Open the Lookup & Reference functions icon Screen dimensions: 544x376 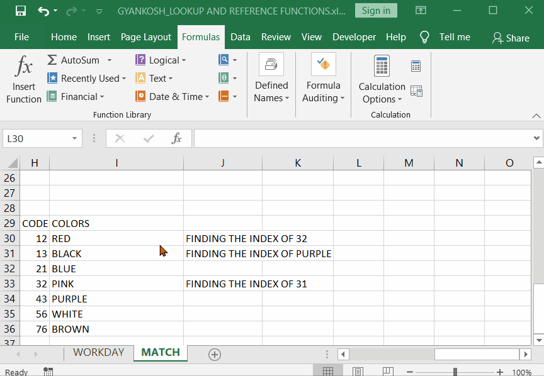pos(222,60)
